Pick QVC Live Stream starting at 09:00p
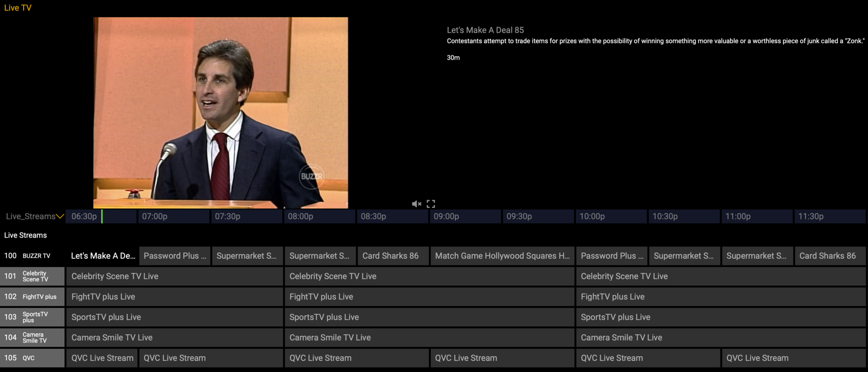868x372 pixels. [x=503, y=358]
